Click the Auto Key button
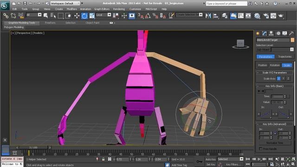This screenshot has width=297, height=167. pyautogui.click(x=210, y=160)
